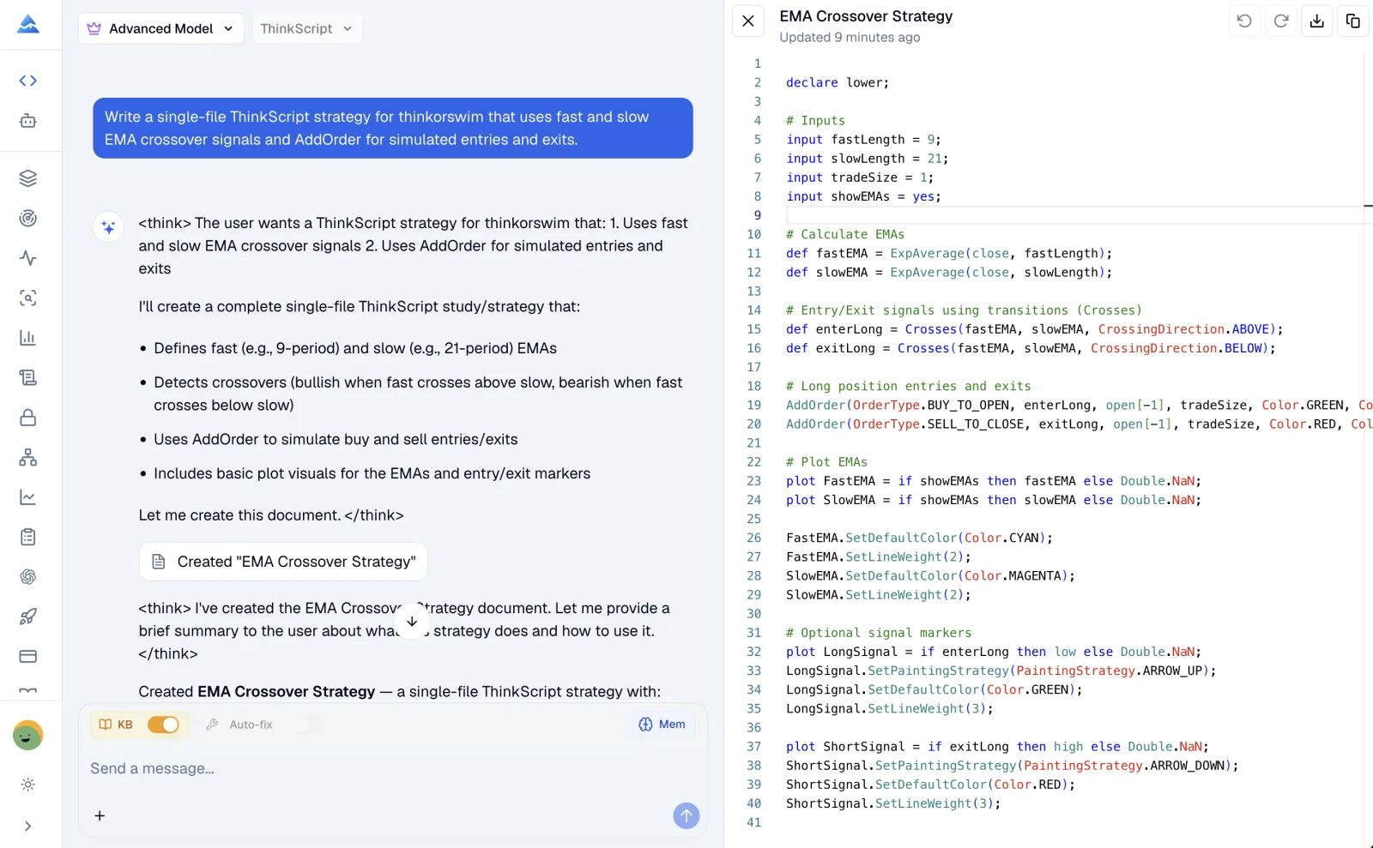Toggle the Auto-fix switch
This screenshot has width=1373, height=848.
click(308, 725)
